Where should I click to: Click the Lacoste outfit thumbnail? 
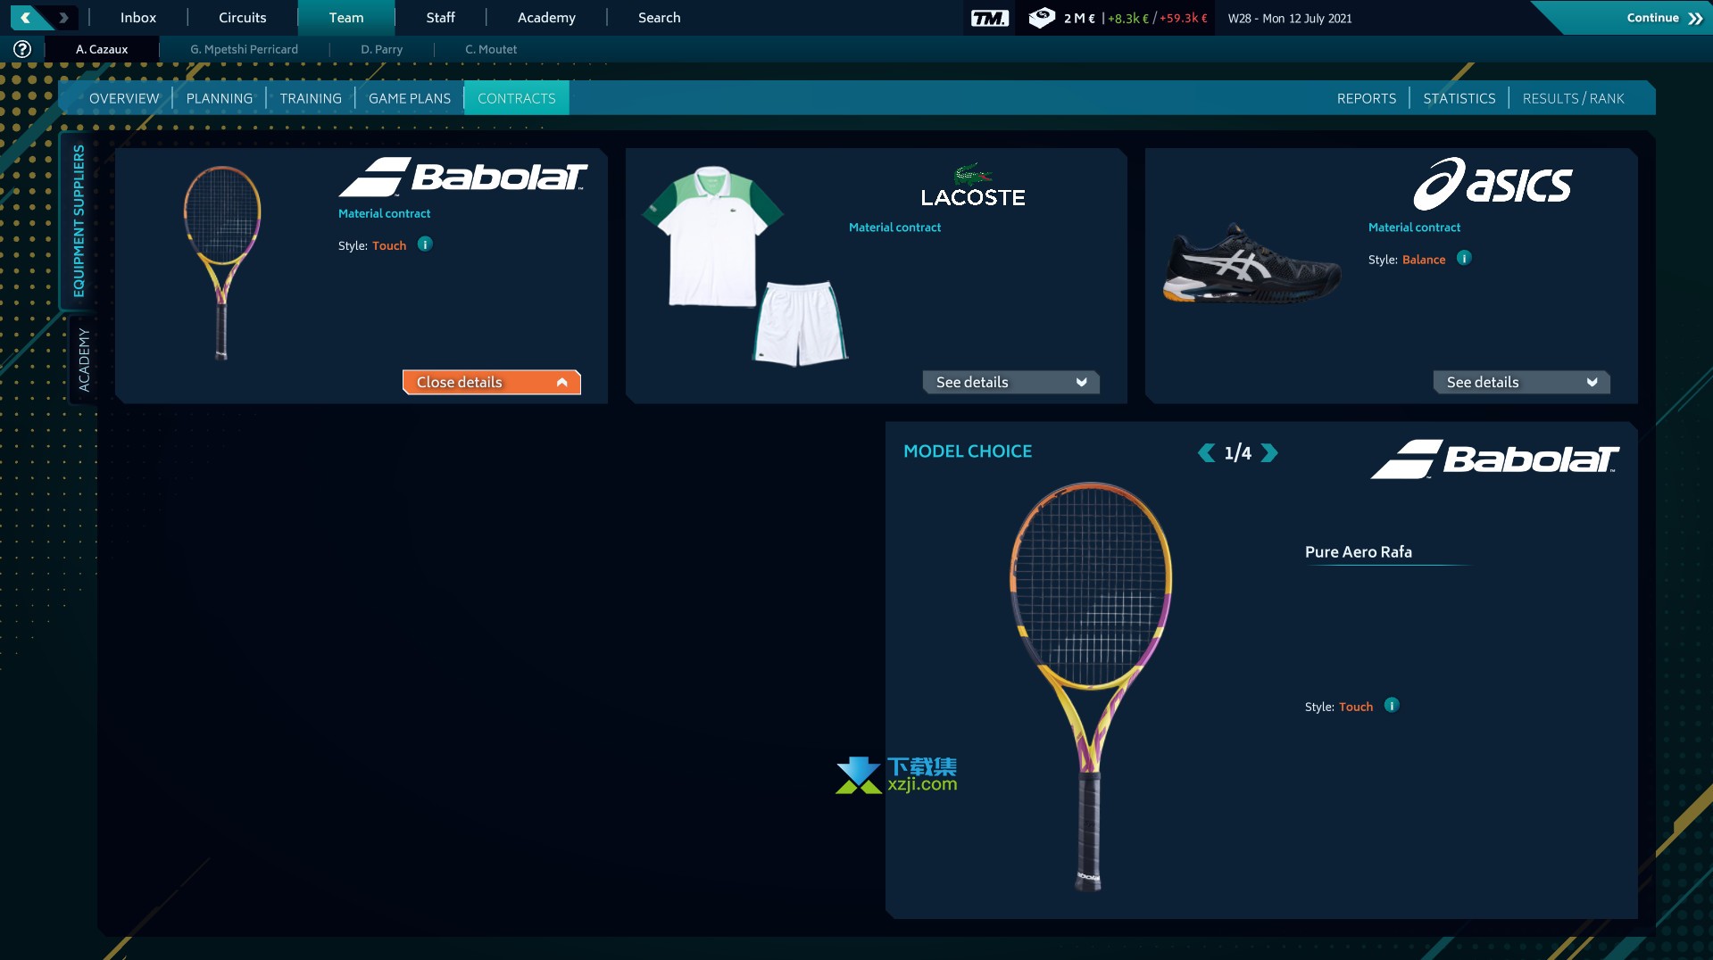coord(745,266)
